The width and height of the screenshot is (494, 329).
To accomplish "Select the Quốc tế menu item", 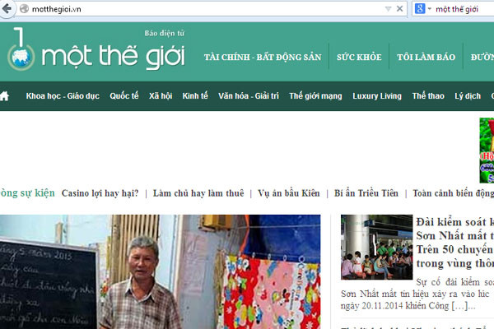I will (x=124, y=96).
